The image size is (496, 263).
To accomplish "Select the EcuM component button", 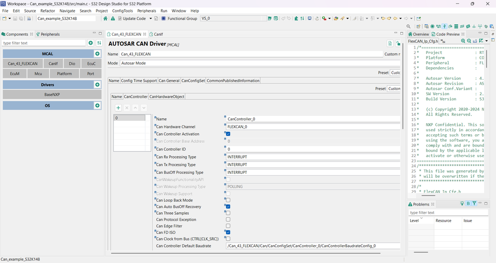I will [x=14, y=74].
